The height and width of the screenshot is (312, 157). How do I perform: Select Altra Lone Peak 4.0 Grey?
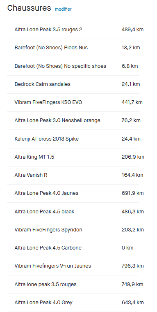(x=73, y=303)
